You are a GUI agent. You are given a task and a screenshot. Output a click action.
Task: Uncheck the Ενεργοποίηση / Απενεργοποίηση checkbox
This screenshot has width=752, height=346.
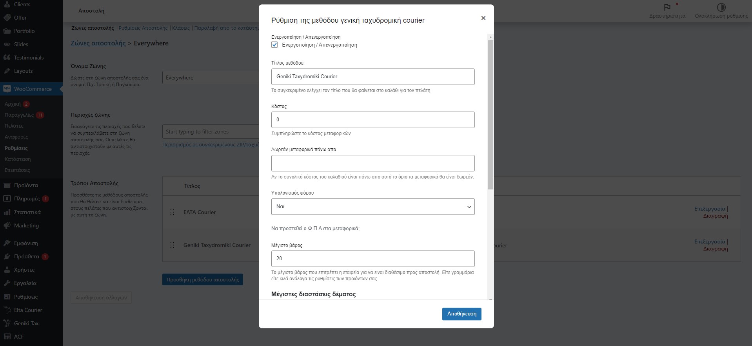coord(275,45)
